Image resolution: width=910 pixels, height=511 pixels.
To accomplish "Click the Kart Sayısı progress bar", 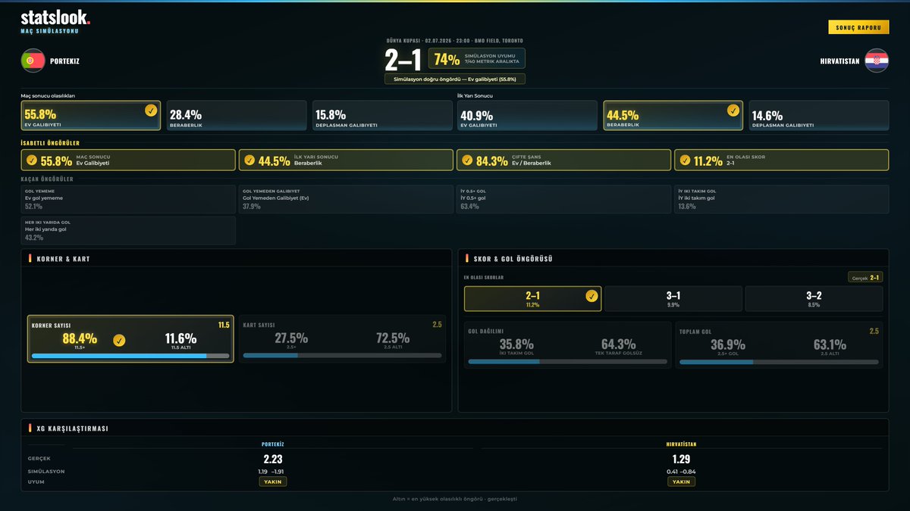I will [342, 355].
